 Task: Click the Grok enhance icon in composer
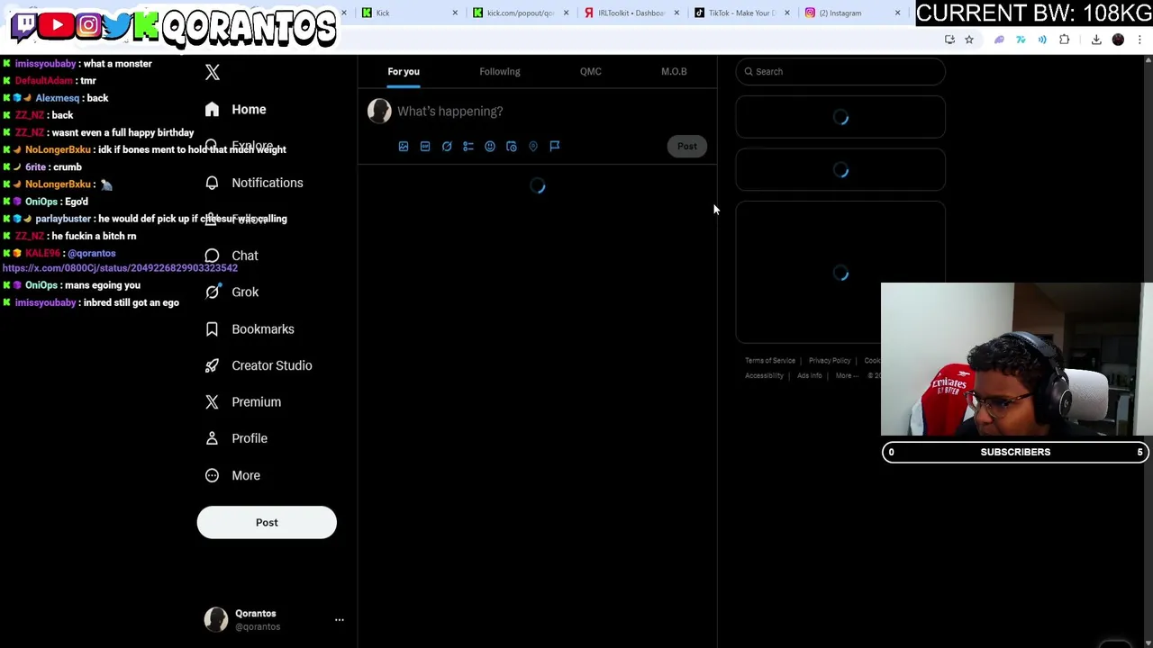(x=447, y=147)
